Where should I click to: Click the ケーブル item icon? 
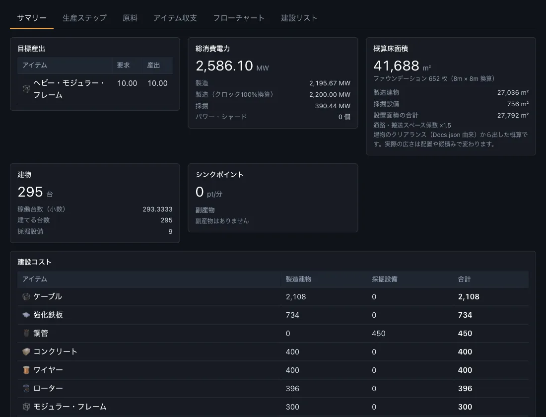coord(26,296)
